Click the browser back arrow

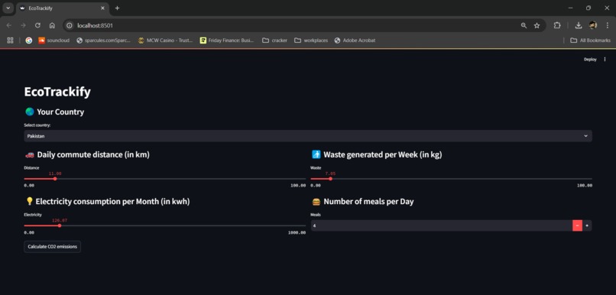pyautogui.click(x=9, y=25)
